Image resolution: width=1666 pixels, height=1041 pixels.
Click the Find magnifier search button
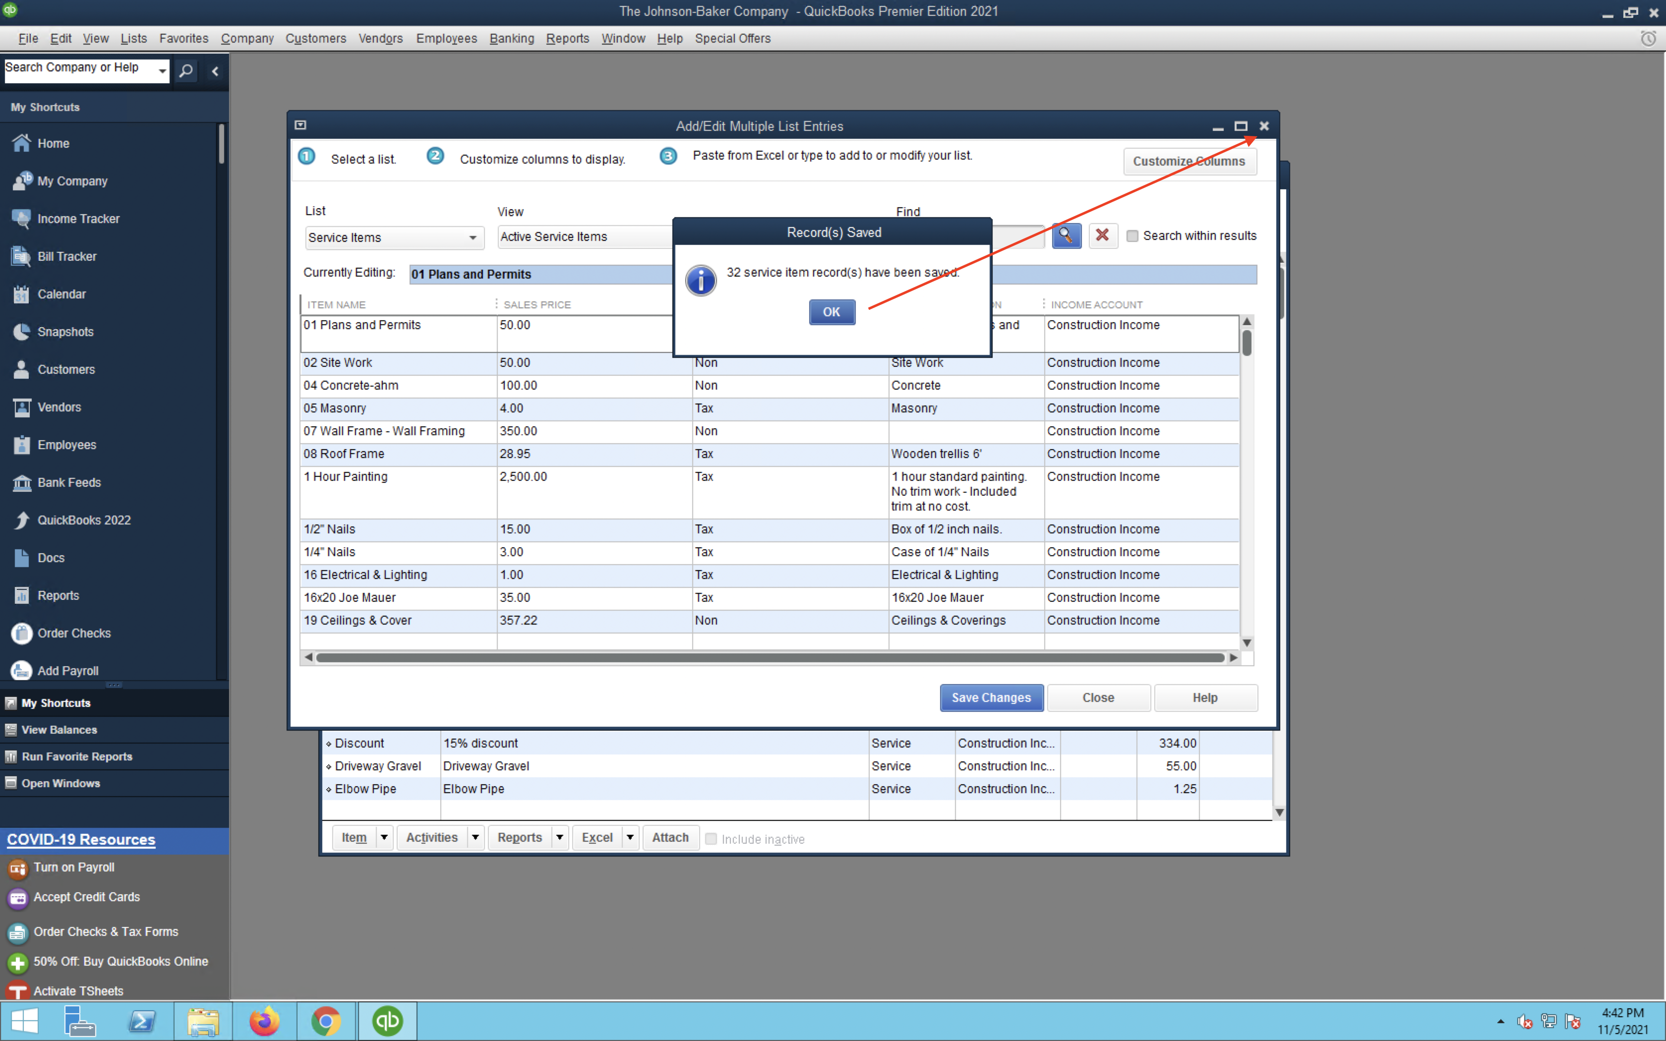click(x=1066, y=235)
